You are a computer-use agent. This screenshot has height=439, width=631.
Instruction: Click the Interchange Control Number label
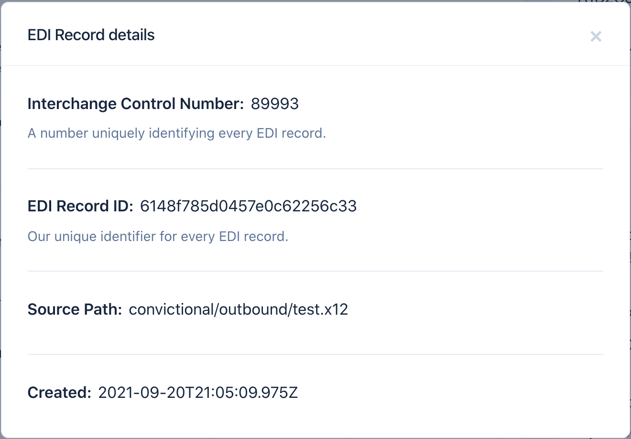(136, 104)
